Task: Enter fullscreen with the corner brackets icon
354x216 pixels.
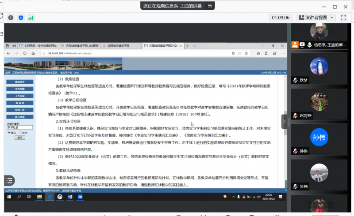Action: coord(343,18)
